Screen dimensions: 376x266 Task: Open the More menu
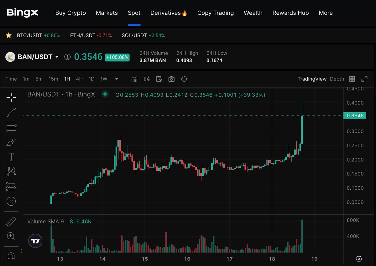click(326, 13)
